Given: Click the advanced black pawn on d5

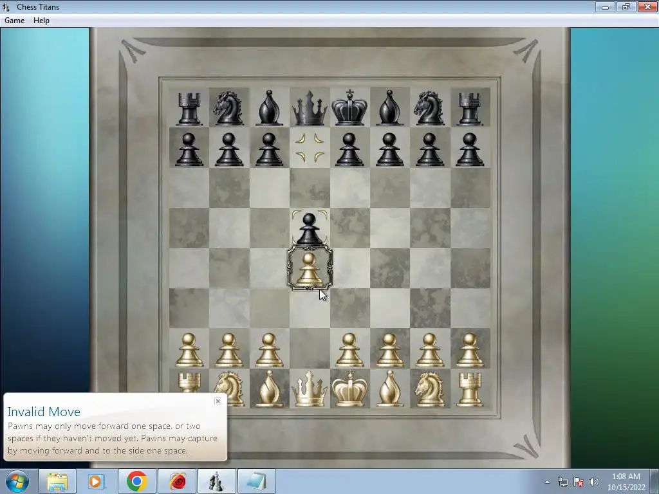Looking at the screenshot, I should 310,230.
